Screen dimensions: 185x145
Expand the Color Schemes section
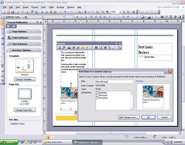pos(24,38)
